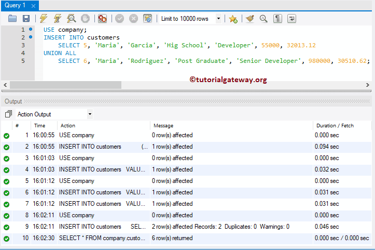The height and width of the screenshot is (250, 375).
Task: Toggle the auto-commit mode icon
Action: coord(147,19)
